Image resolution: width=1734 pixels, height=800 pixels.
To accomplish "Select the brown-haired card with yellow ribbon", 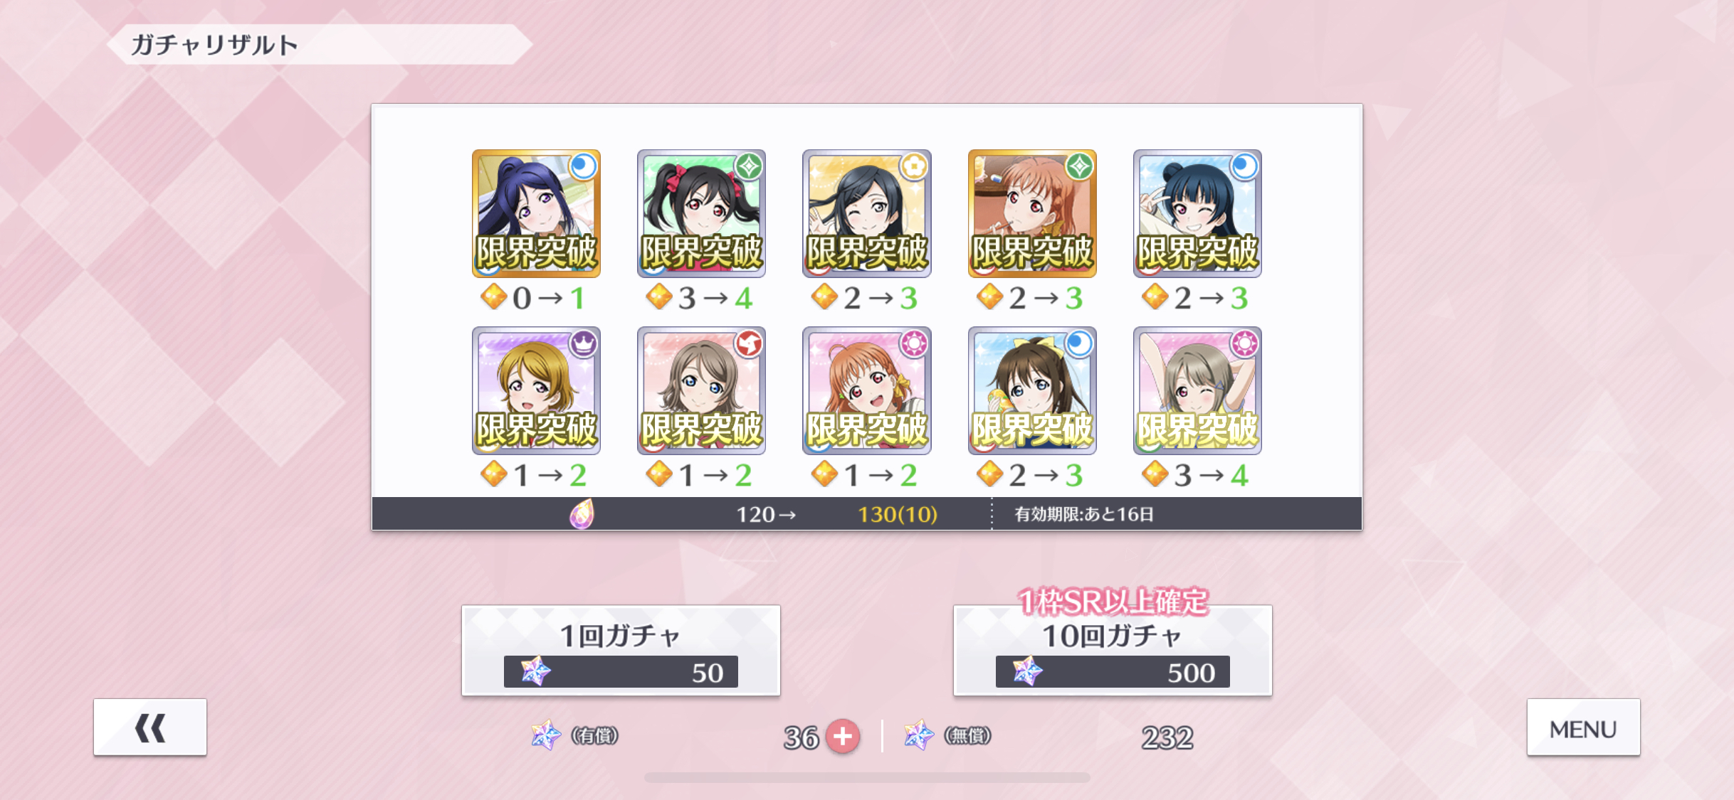I will (1032, 390).
